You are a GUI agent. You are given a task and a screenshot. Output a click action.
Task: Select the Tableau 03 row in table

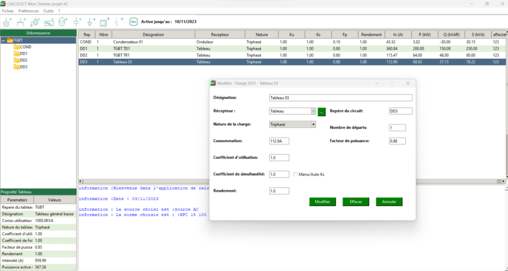292,62
